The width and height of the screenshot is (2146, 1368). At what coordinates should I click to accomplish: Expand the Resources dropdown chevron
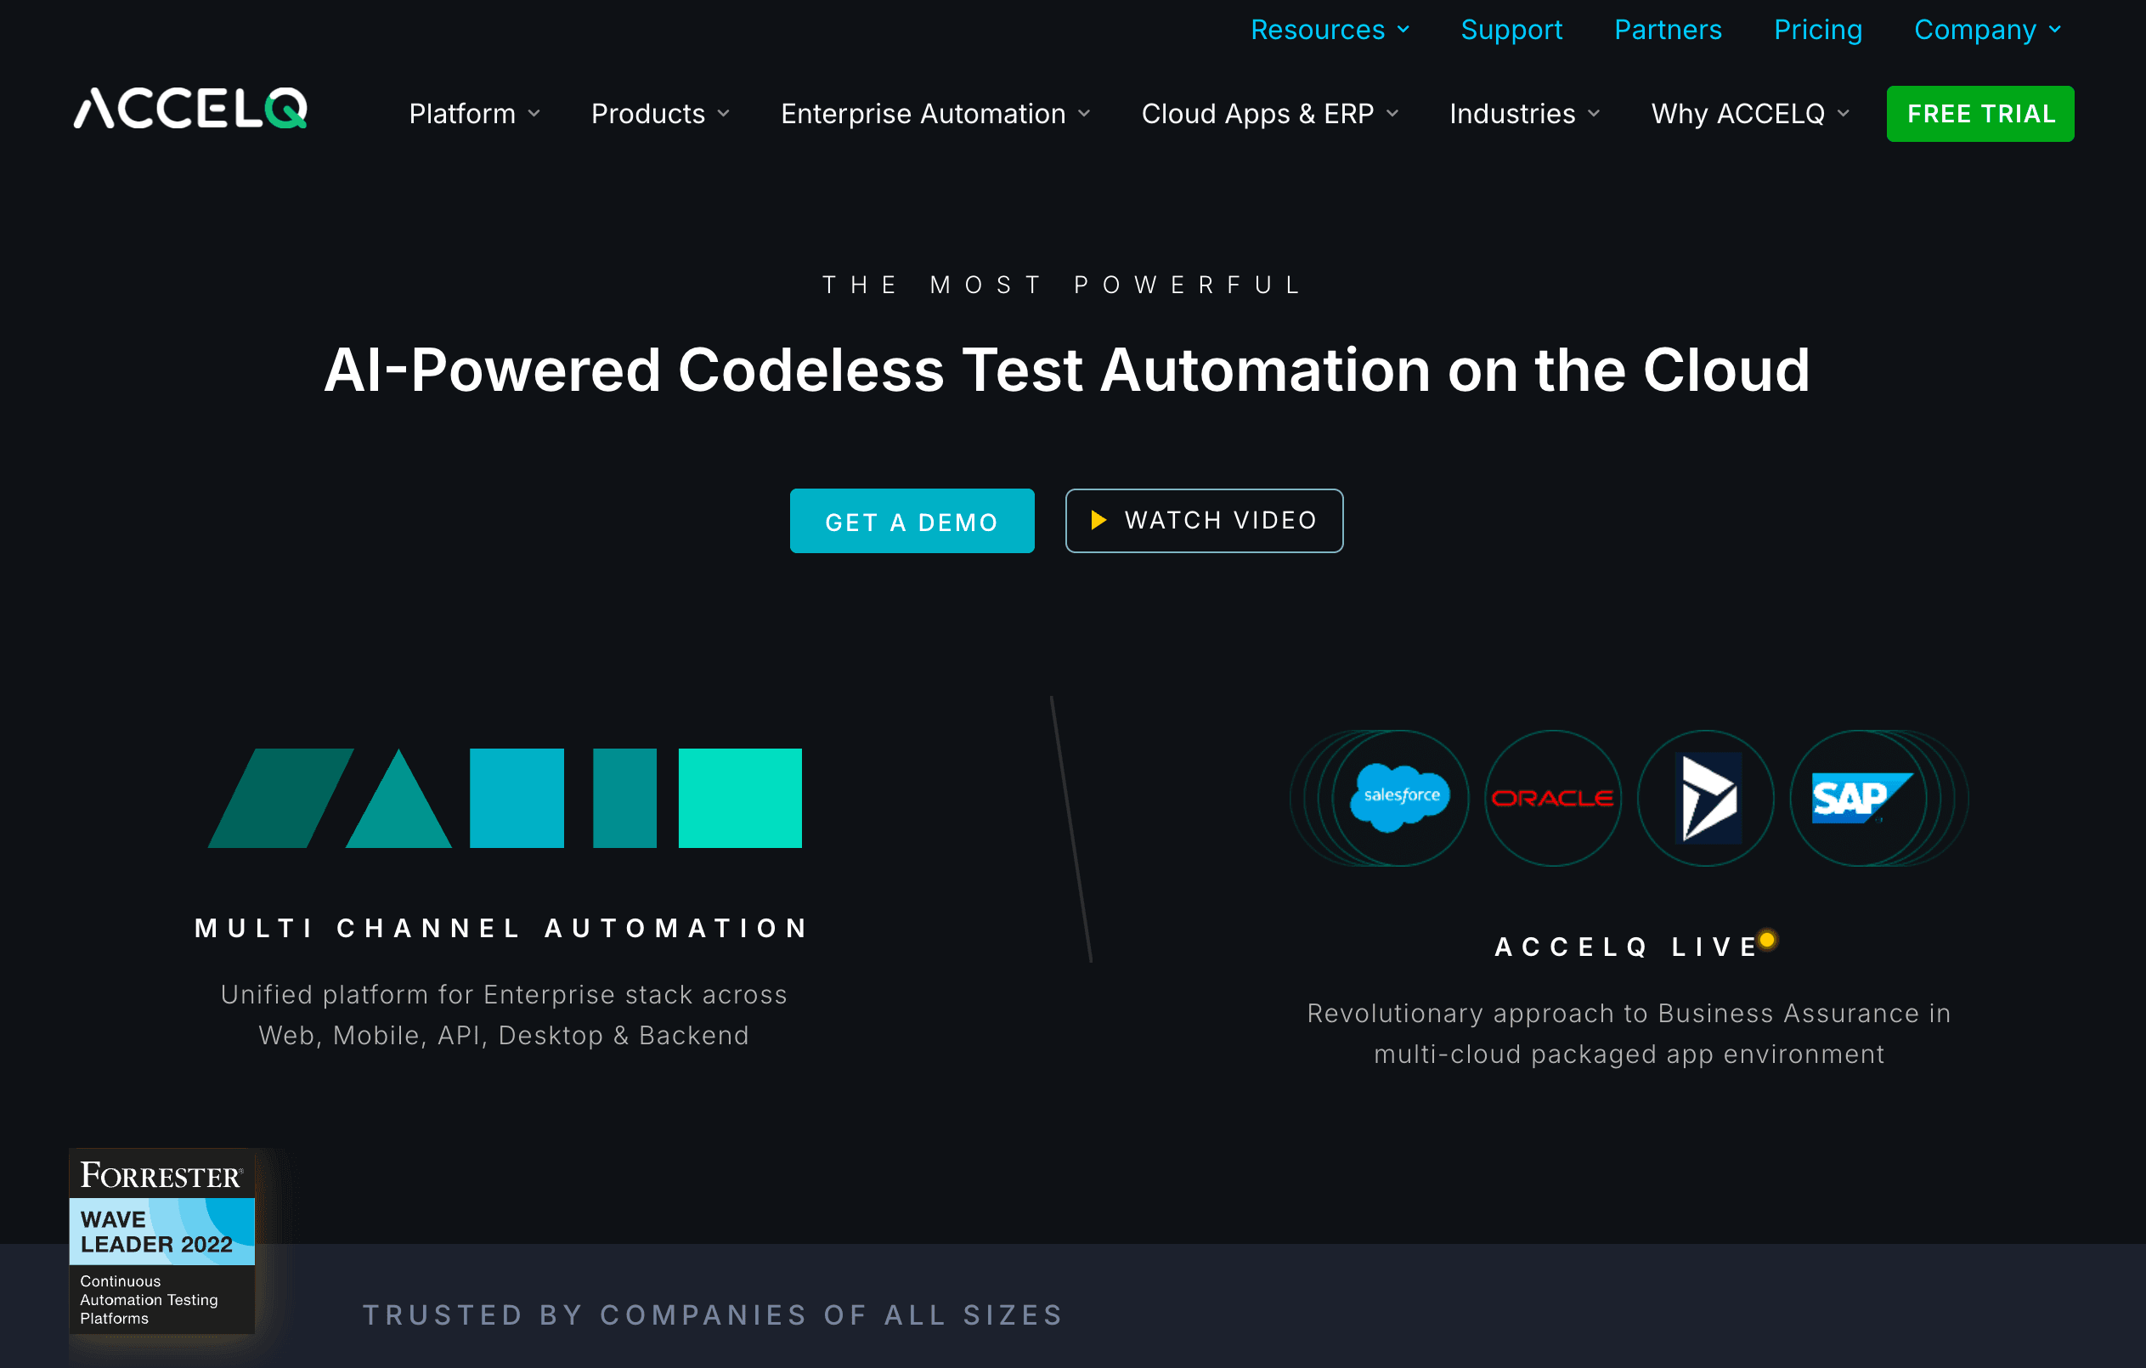coord(1403,30)
